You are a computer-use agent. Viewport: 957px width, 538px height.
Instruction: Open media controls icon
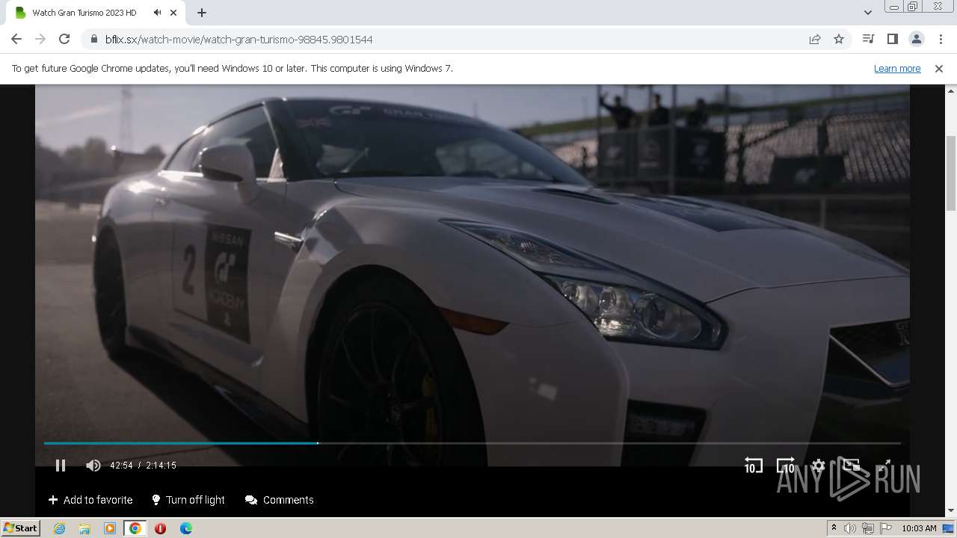click(868, 39)
